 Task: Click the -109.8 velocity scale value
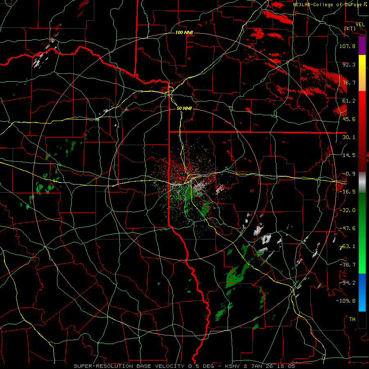[346, 301]
